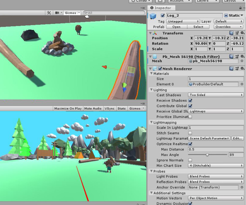Open object picker for Element 0 material
This screenshot has width=246, height=205.
[x=242, y=84]
